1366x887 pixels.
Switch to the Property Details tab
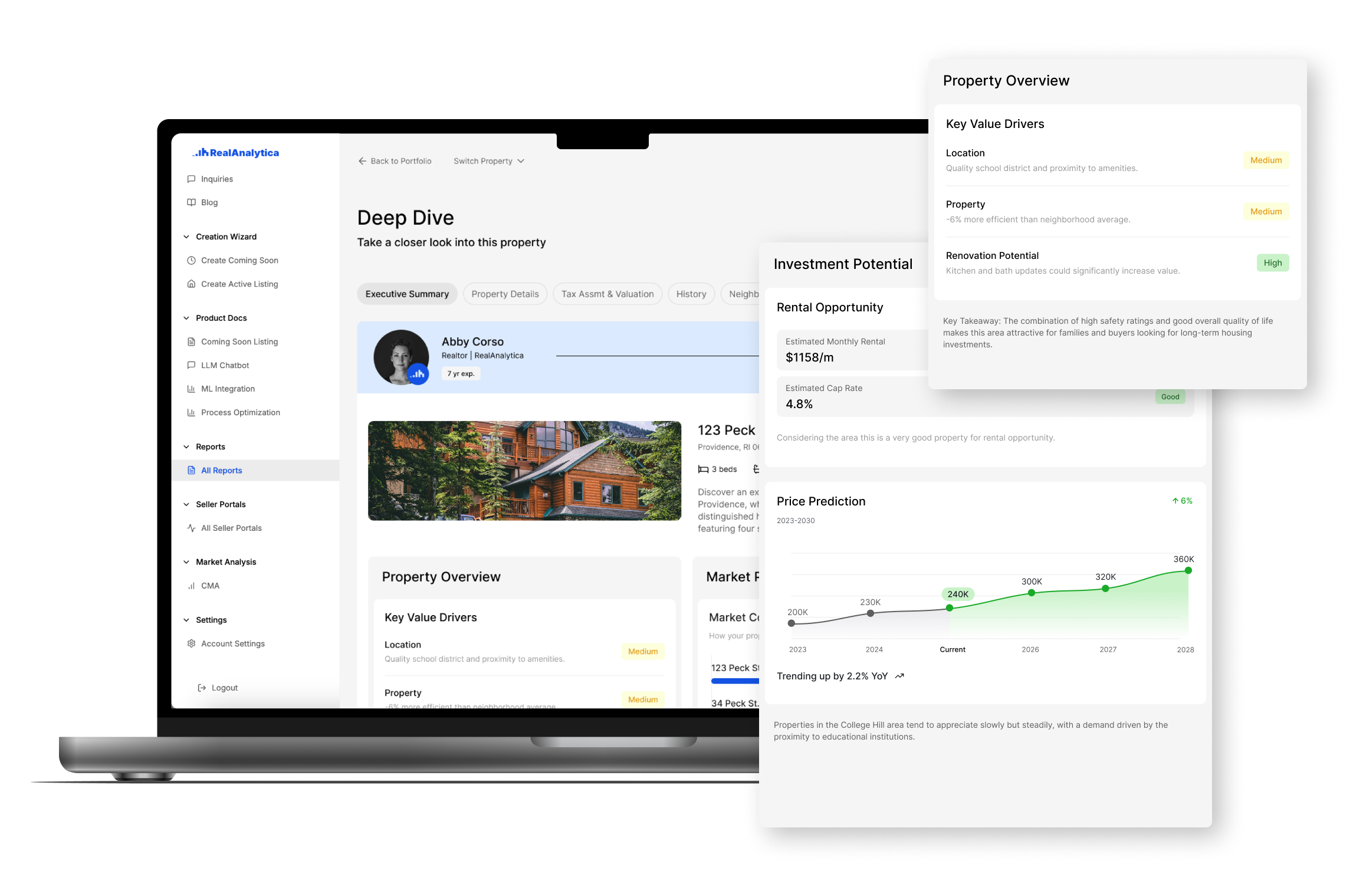505,294
